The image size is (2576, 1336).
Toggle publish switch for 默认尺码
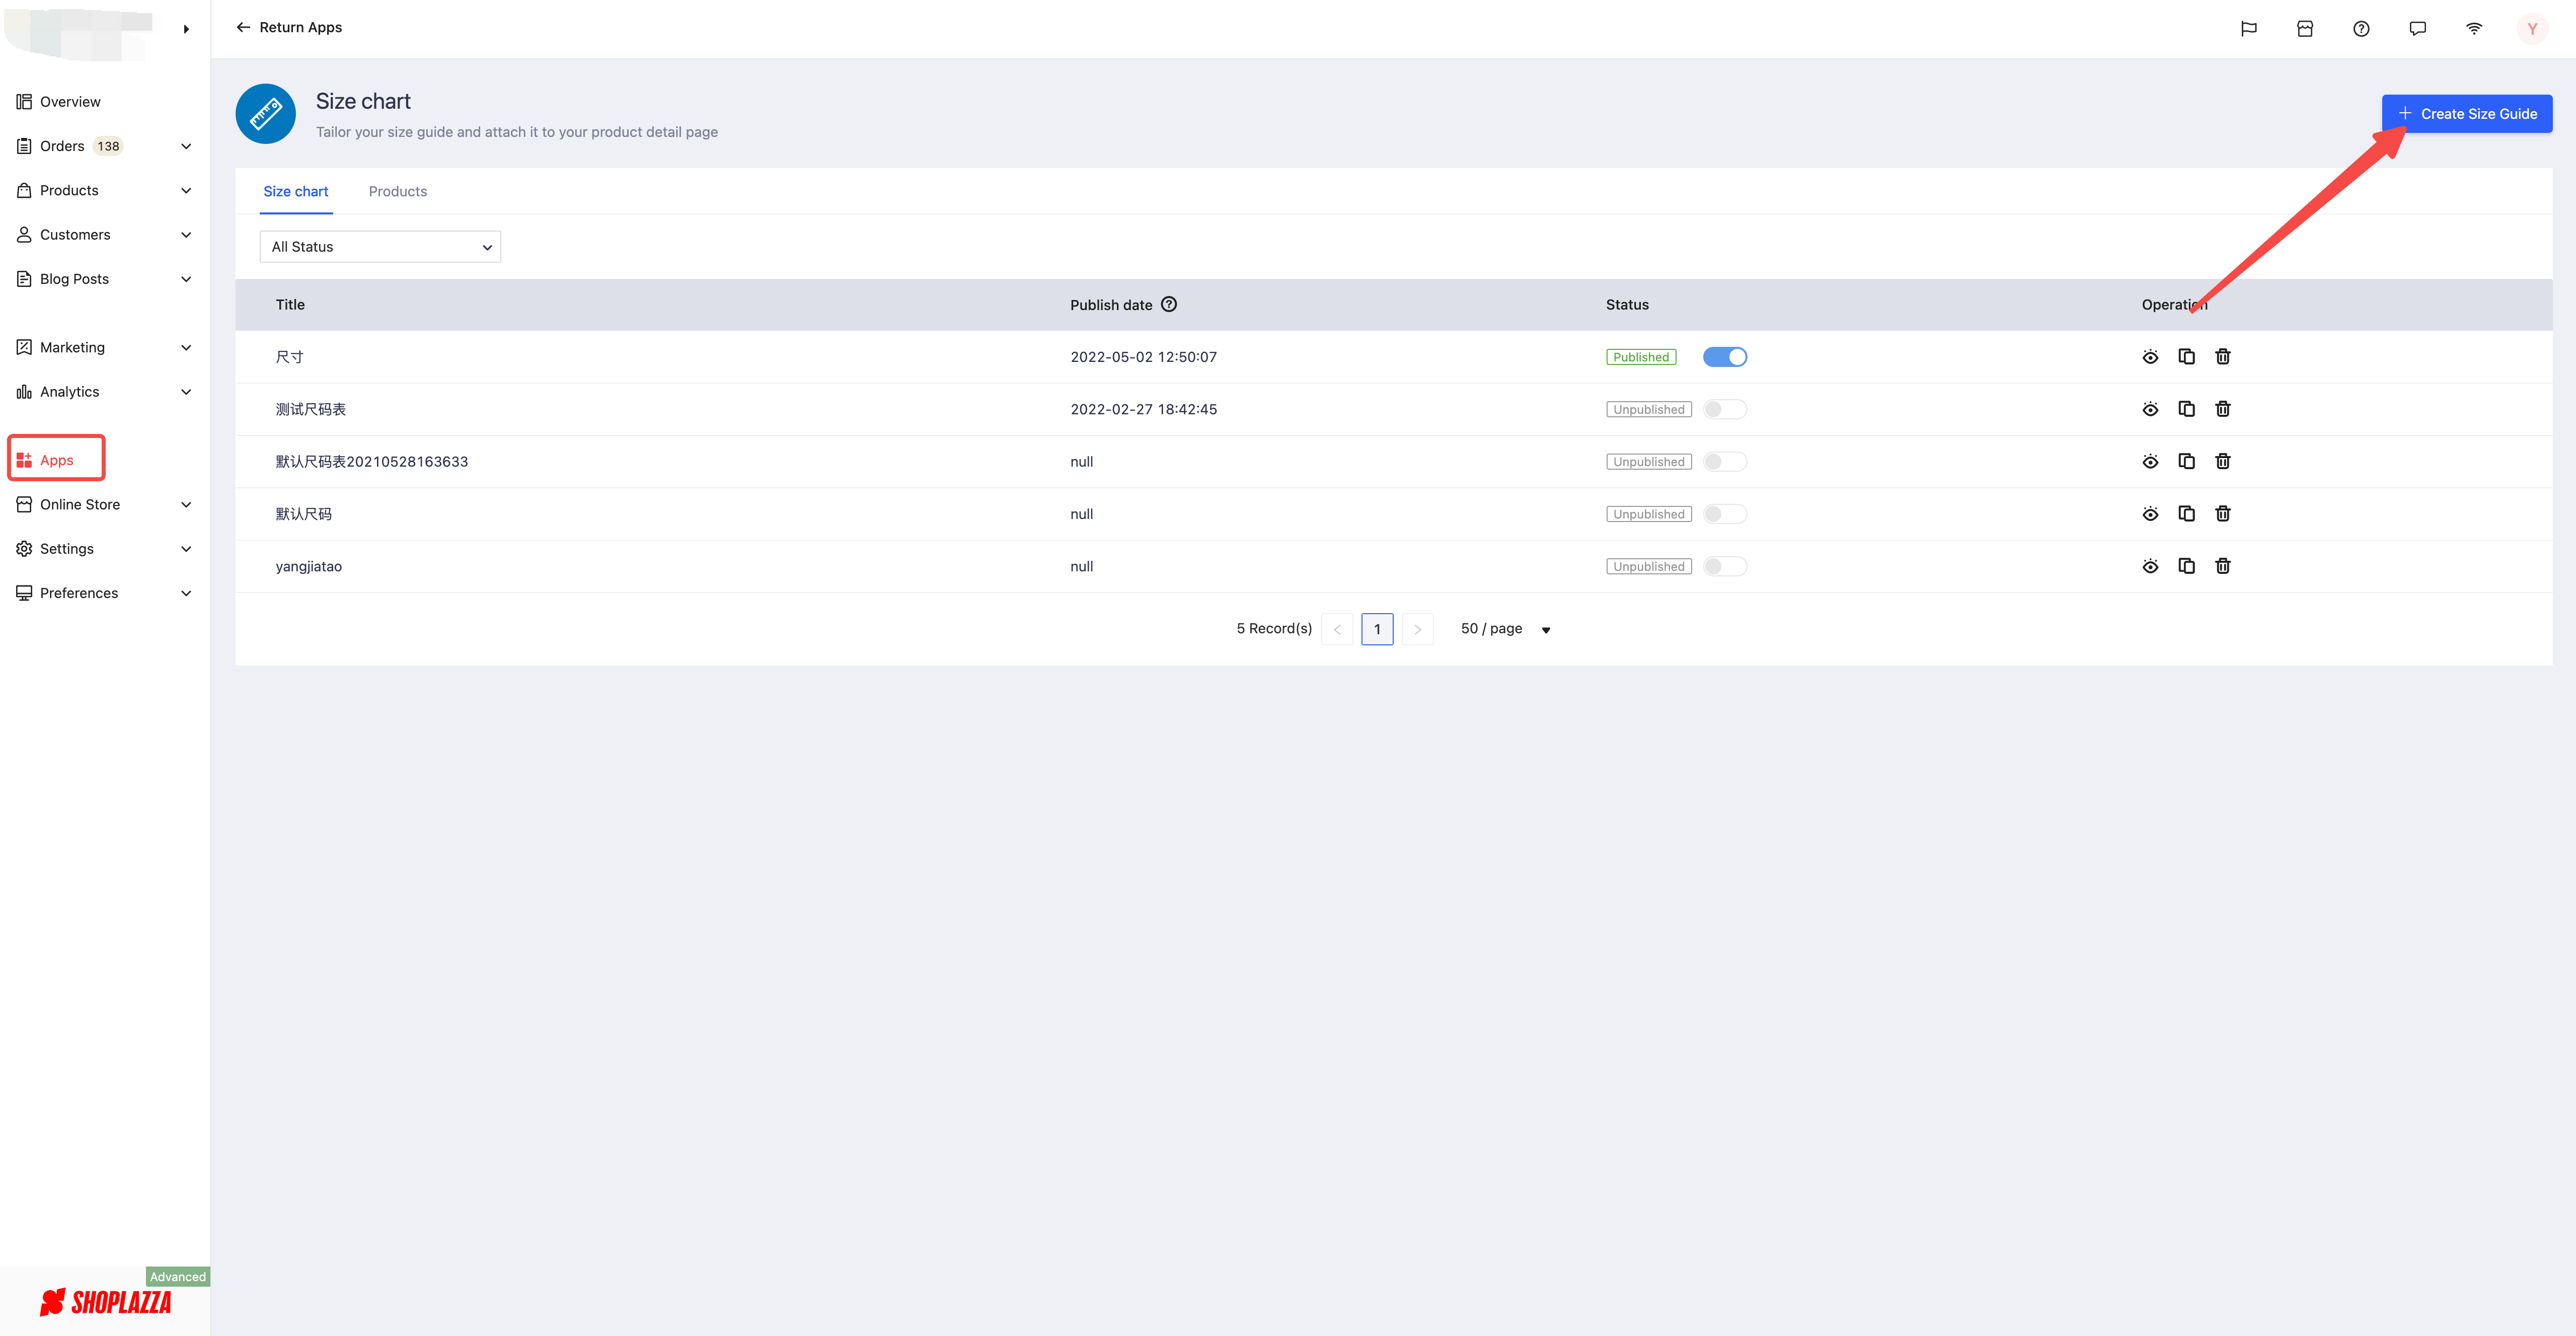1724,514
